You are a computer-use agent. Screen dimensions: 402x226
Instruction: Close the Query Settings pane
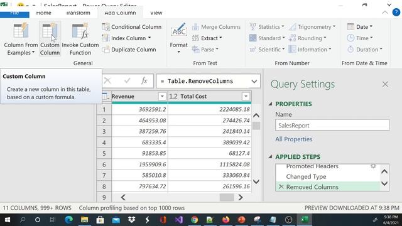[385, 84]
